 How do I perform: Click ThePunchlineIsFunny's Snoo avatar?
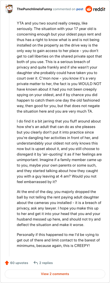tap(9, 9)
